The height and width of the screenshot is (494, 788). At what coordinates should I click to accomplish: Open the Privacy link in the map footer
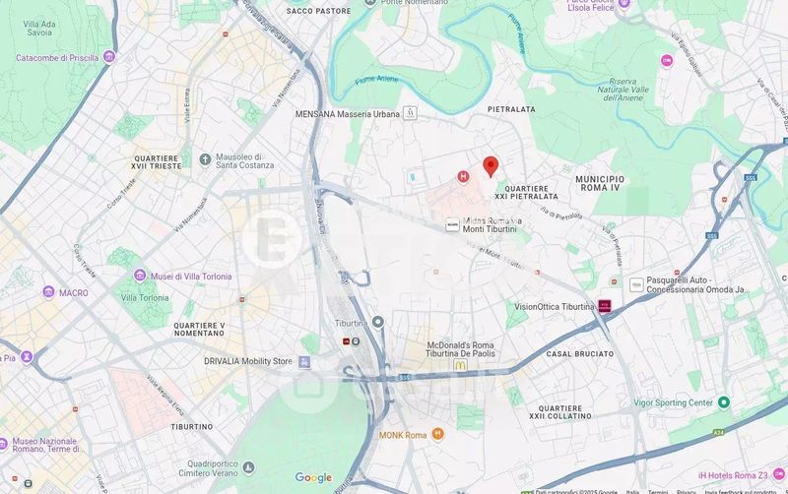686,491
